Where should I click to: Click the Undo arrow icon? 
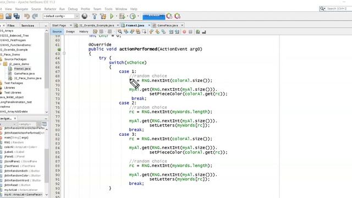(x=27, y=16)
